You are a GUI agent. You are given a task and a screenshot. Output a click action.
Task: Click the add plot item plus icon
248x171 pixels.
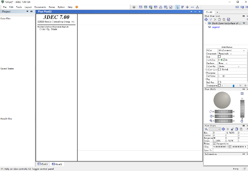(206, 20)
